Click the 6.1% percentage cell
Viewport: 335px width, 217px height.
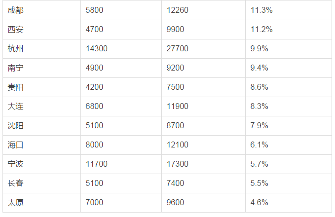(260, 145)
